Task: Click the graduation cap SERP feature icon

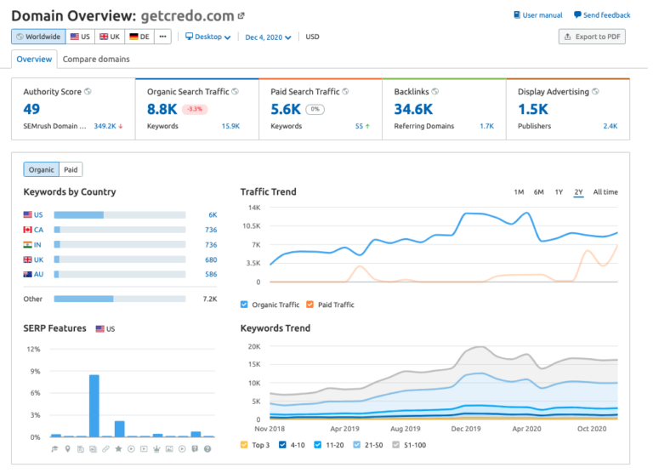Action: click(x=54, y=449)
